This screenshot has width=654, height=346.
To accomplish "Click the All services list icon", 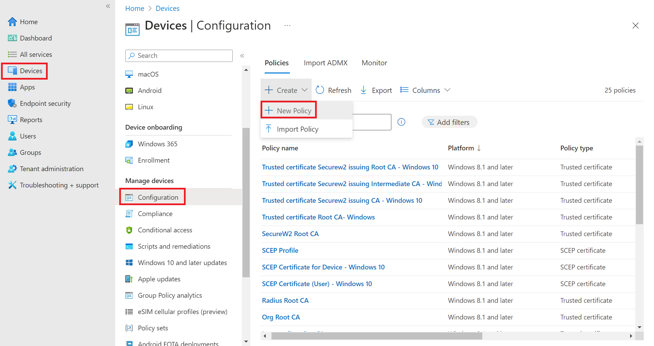I will pos(12,54).
